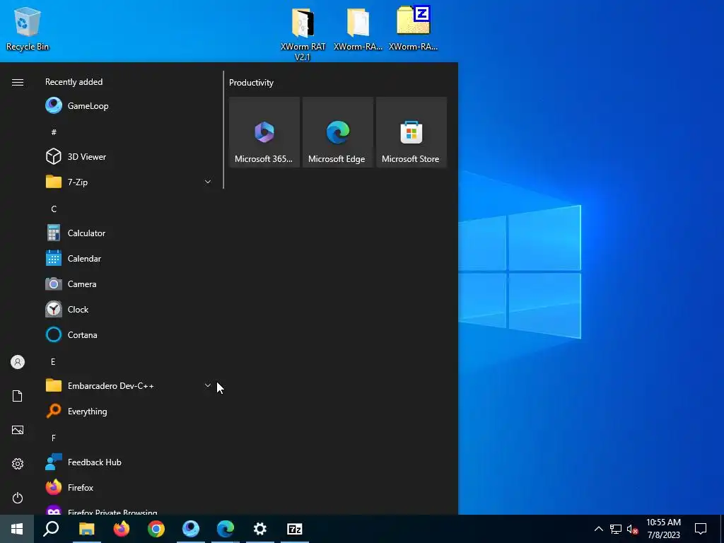Image resolution: width=724 pixels, height=543 pixels.
Task: Open Calendar app
Action: (x=129, y=259)
